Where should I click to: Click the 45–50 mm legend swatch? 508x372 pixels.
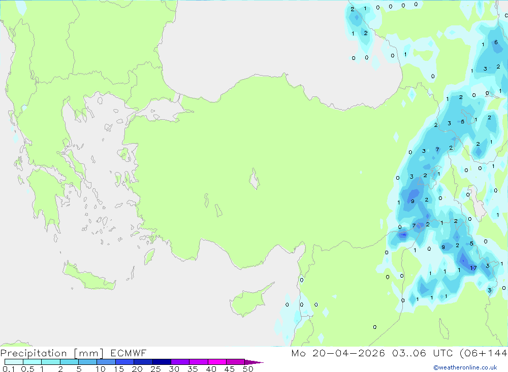tap(235, 362)
